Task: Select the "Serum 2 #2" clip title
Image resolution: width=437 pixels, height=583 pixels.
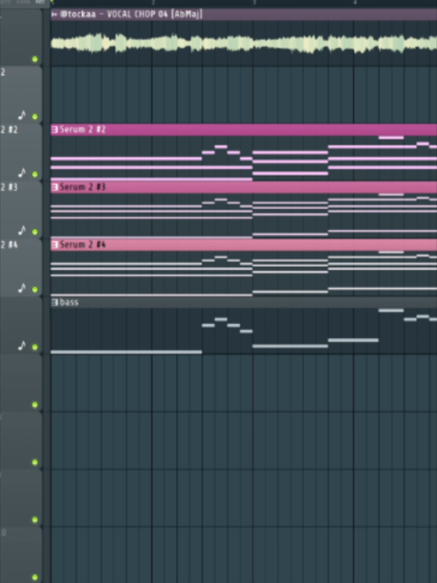Action: click(83, 130)
